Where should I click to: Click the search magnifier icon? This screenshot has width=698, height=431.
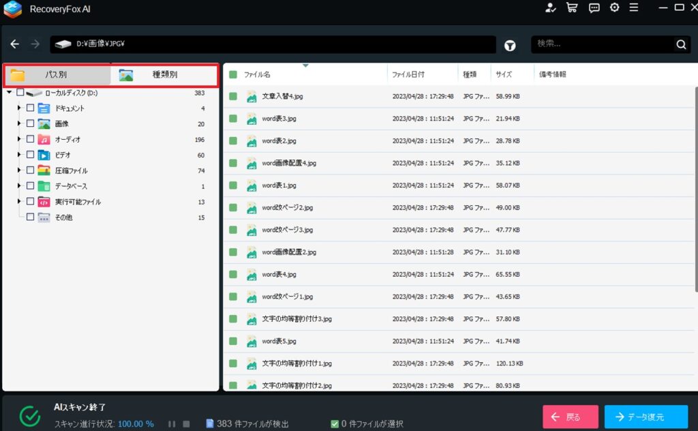[x=681, y=45]
